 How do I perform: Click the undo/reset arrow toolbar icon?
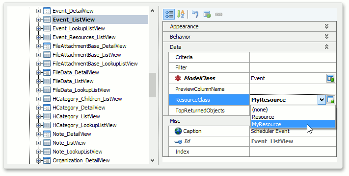pyautogui.click(x=195, y=14)
